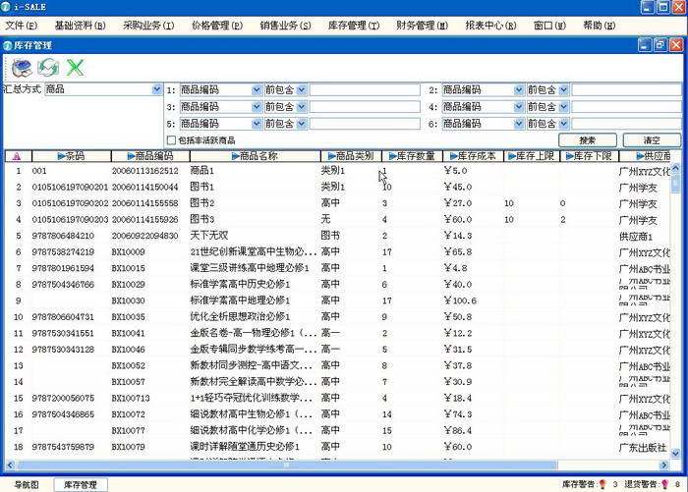Open the 窗口(W) menu

coord(549,26)
